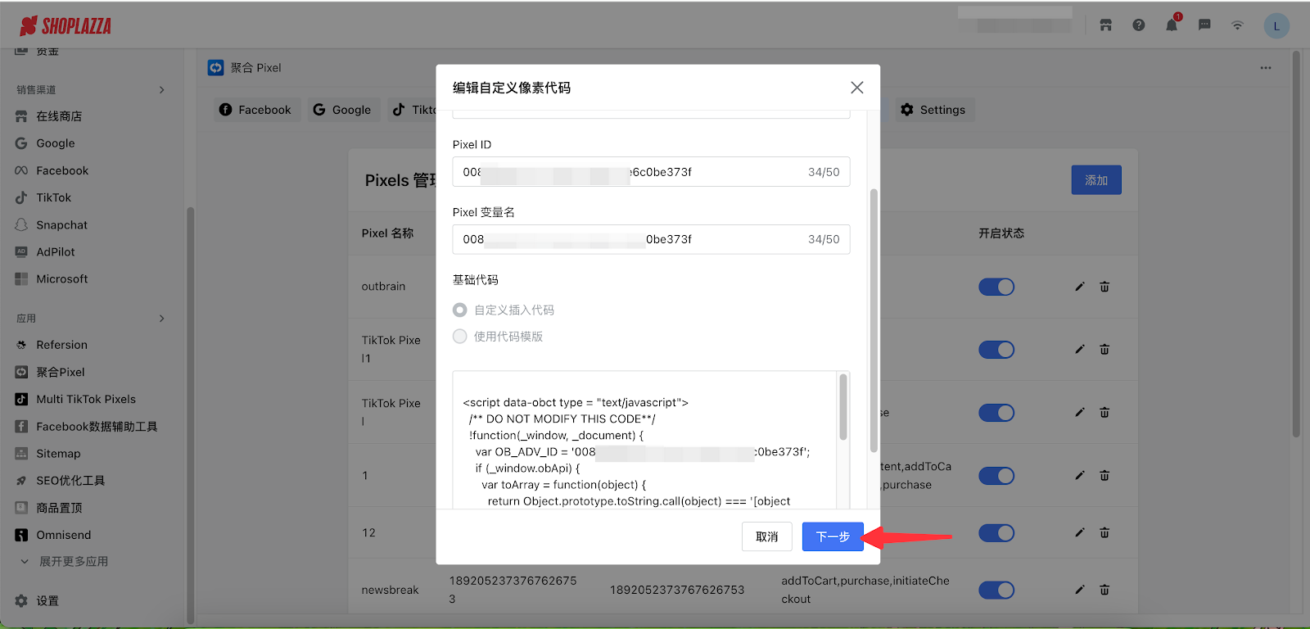Screen dimensions: 1310x629
Task: Click the Pixel ID input field
Action: tap(630, 172)
